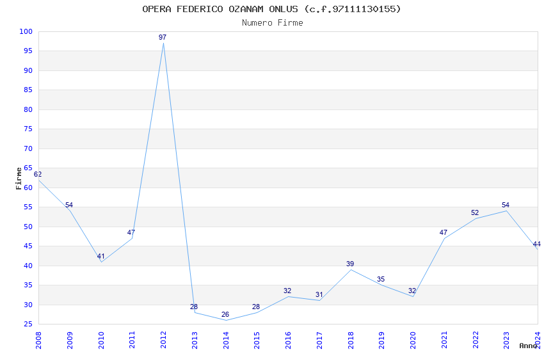The height and width of the screenshot is (352, 544).
Task: Click the y-axis tick label 85
Action: click(28, 90)
